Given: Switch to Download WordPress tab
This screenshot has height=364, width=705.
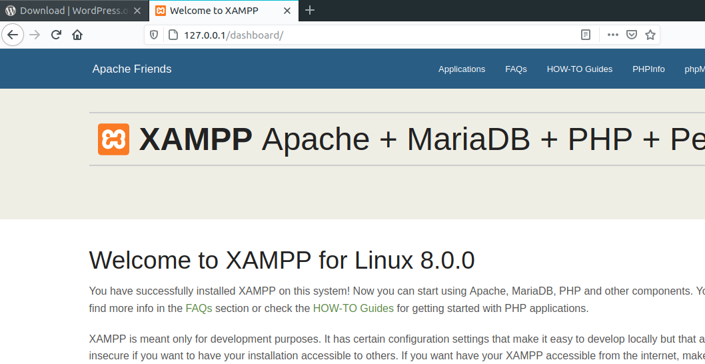Looking at the screenshot, I should (74, 11).
